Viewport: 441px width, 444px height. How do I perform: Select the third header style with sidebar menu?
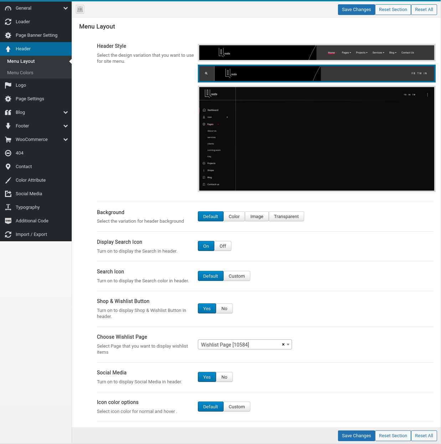(317, 139)
